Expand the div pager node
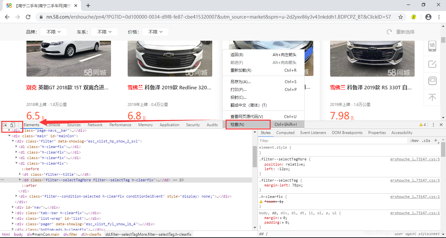This screenshot has width=446, height=238. point(13,224)
